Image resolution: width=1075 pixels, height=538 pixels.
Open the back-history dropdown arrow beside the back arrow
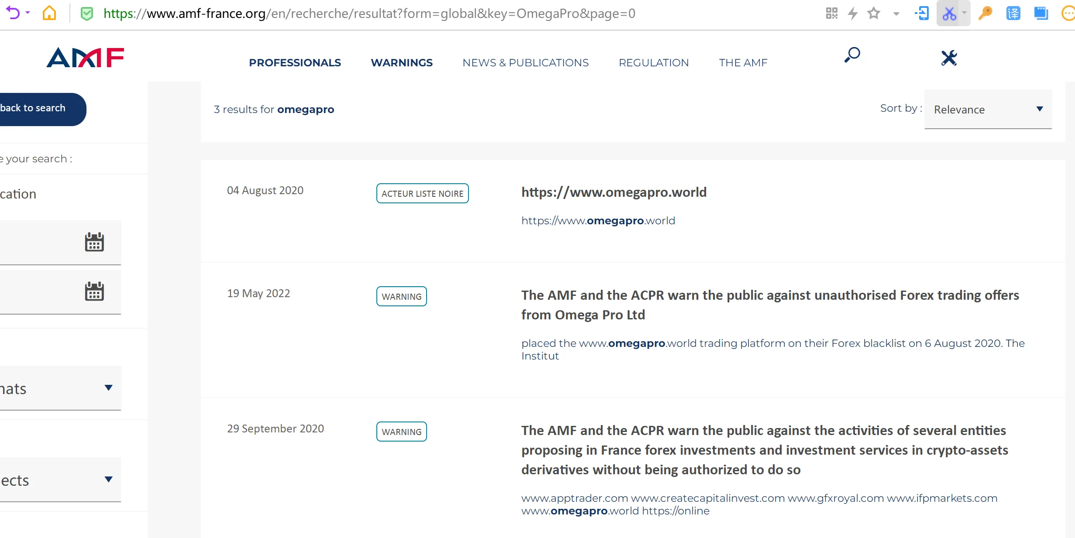(28, 13)
